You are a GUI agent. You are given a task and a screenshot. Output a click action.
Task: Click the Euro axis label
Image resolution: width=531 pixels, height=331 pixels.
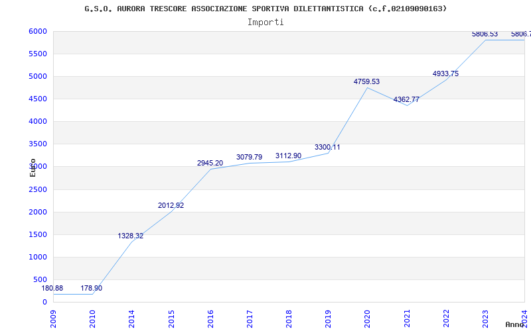coord(33,167)
